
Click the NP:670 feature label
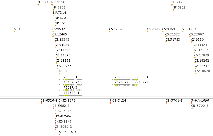[60, 18]
